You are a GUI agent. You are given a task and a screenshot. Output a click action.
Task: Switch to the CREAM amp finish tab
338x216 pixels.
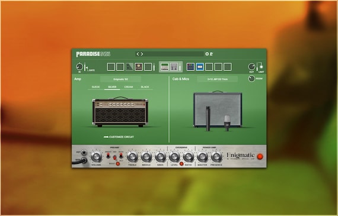point(129,87)
